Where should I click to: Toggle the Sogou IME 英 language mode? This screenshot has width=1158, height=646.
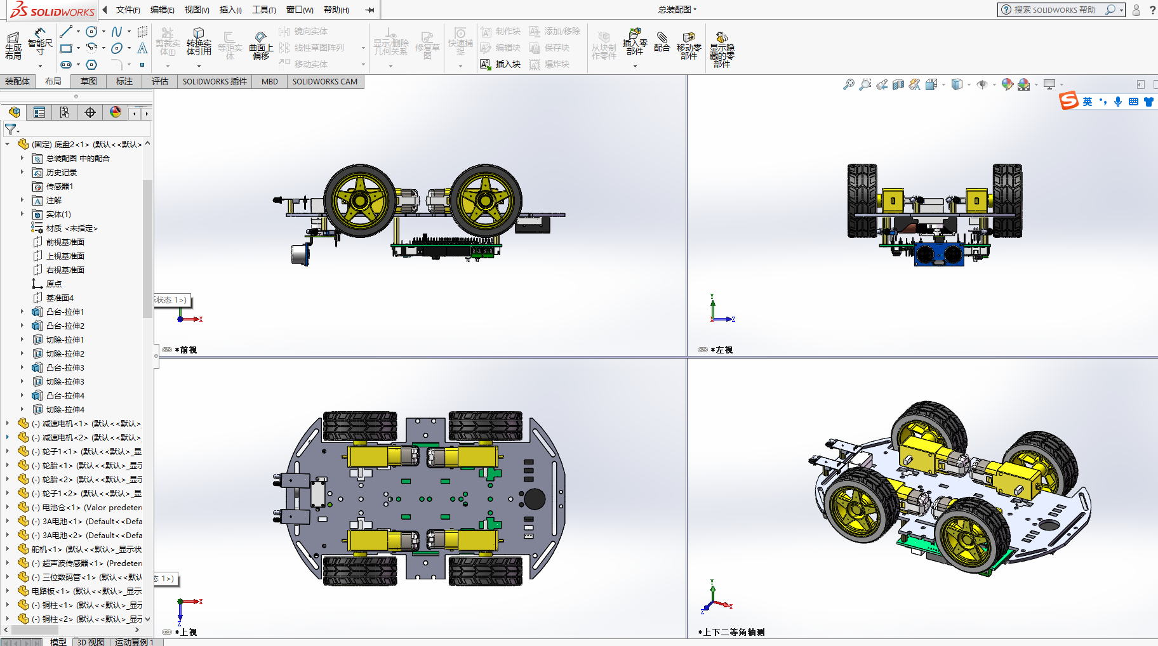coord(1088,102)
